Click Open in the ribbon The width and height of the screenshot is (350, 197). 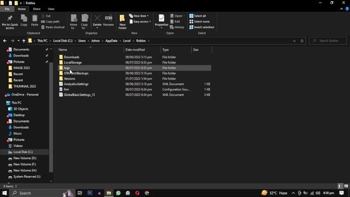[x=177, y=16]
